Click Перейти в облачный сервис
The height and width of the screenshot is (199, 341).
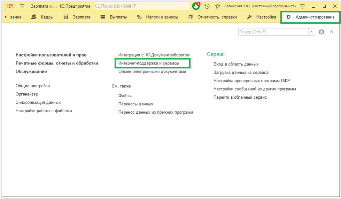pyautogui.click(x=240, y=97)
